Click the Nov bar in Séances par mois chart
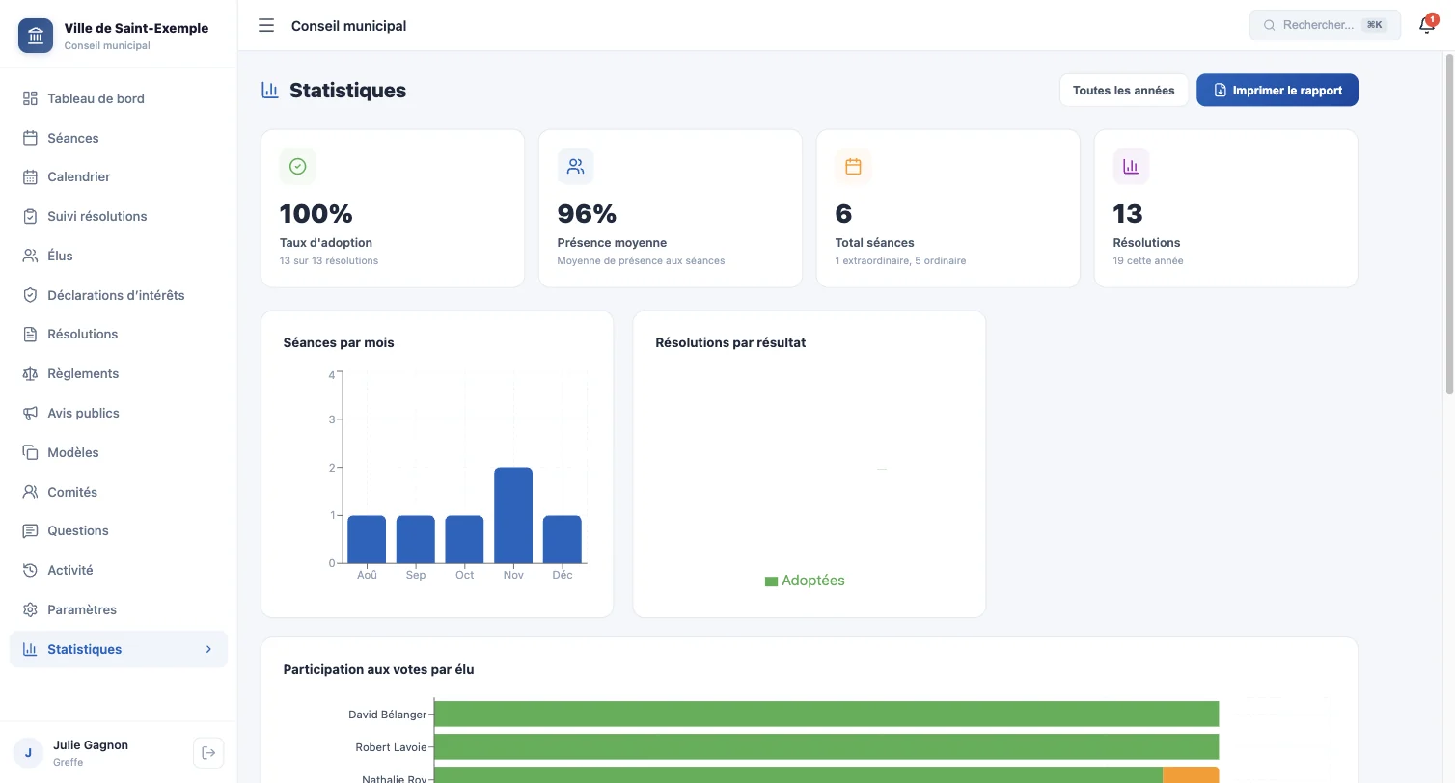 coord(513,515)
